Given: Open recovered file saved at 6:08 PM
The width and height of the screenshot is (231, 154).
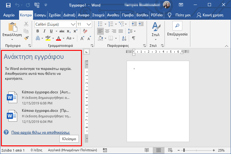Looking at the screenshot, I should point(39,98).
